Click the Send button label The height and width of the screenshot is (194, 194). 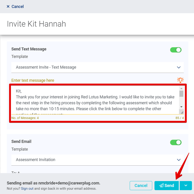tap(169, 186)
